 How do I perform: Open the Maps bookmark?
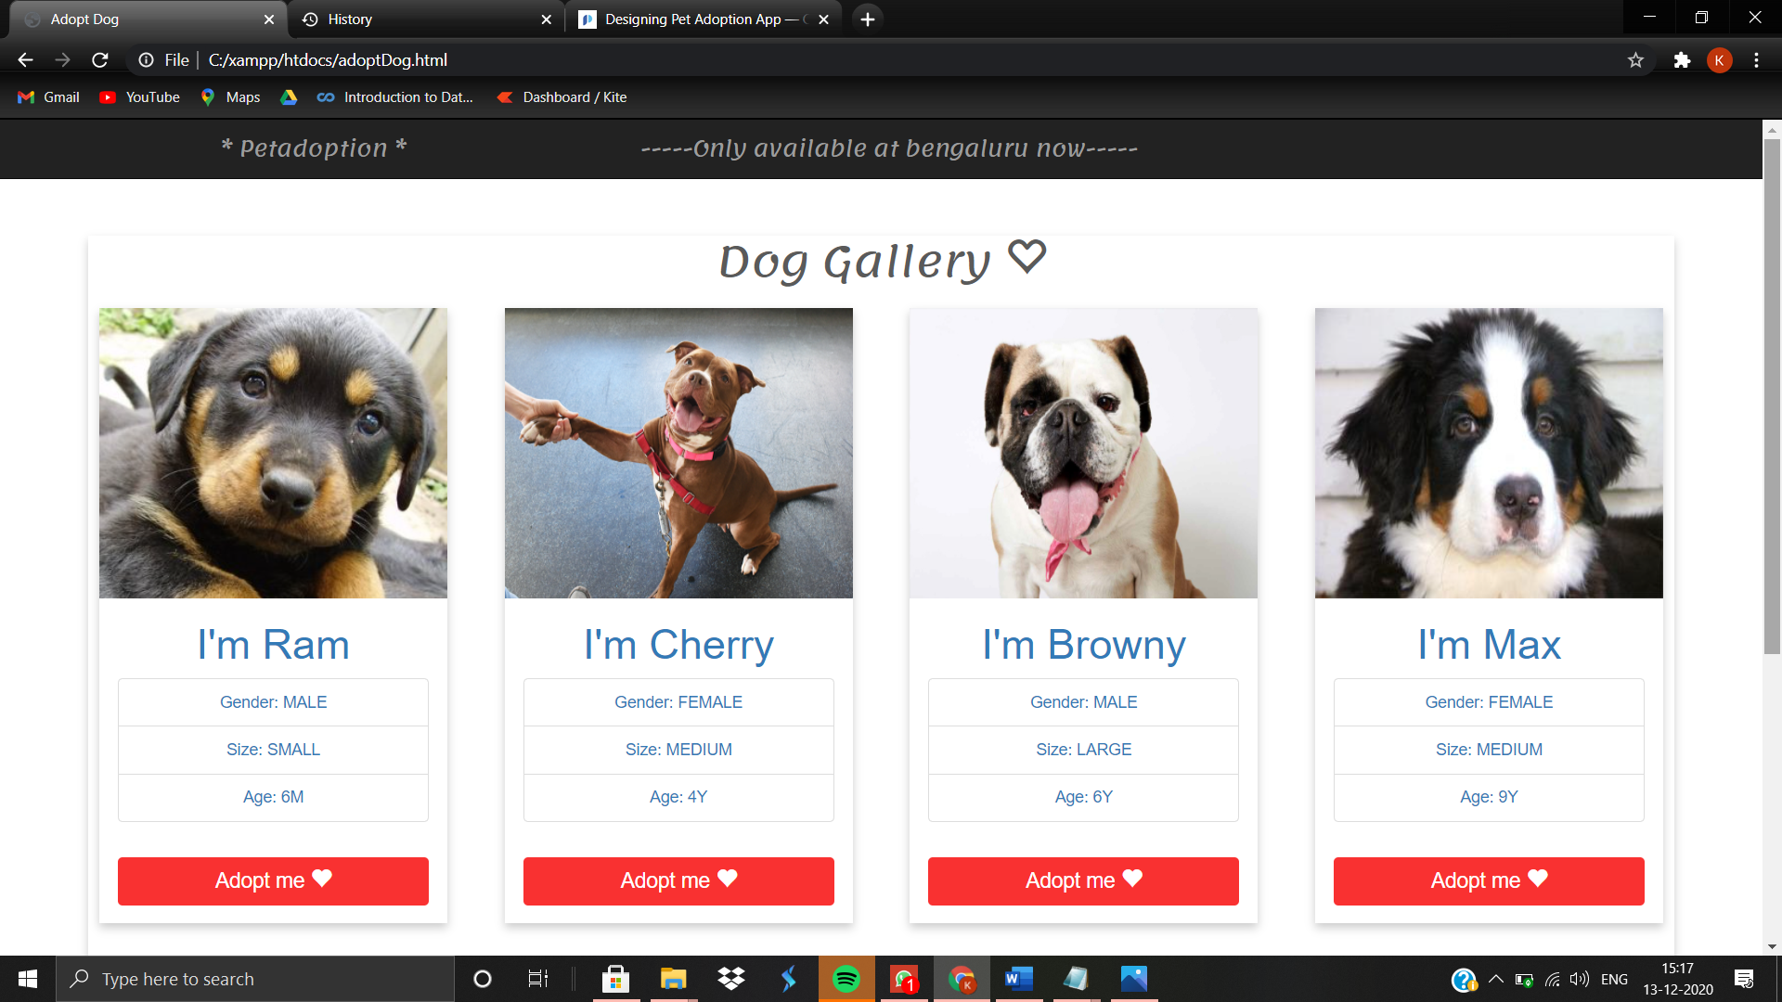[231, 97]
